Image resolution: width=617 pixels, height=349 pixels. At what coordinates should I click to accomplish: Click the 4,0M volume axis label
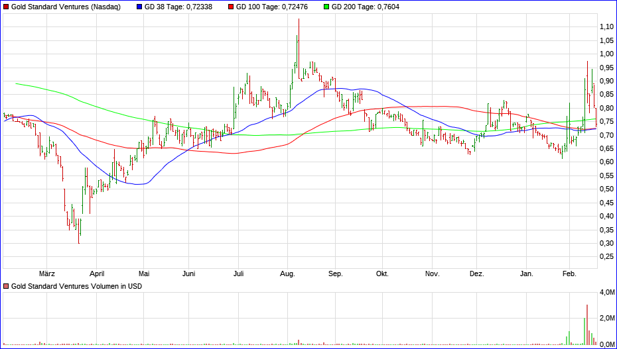coord(606,292)
